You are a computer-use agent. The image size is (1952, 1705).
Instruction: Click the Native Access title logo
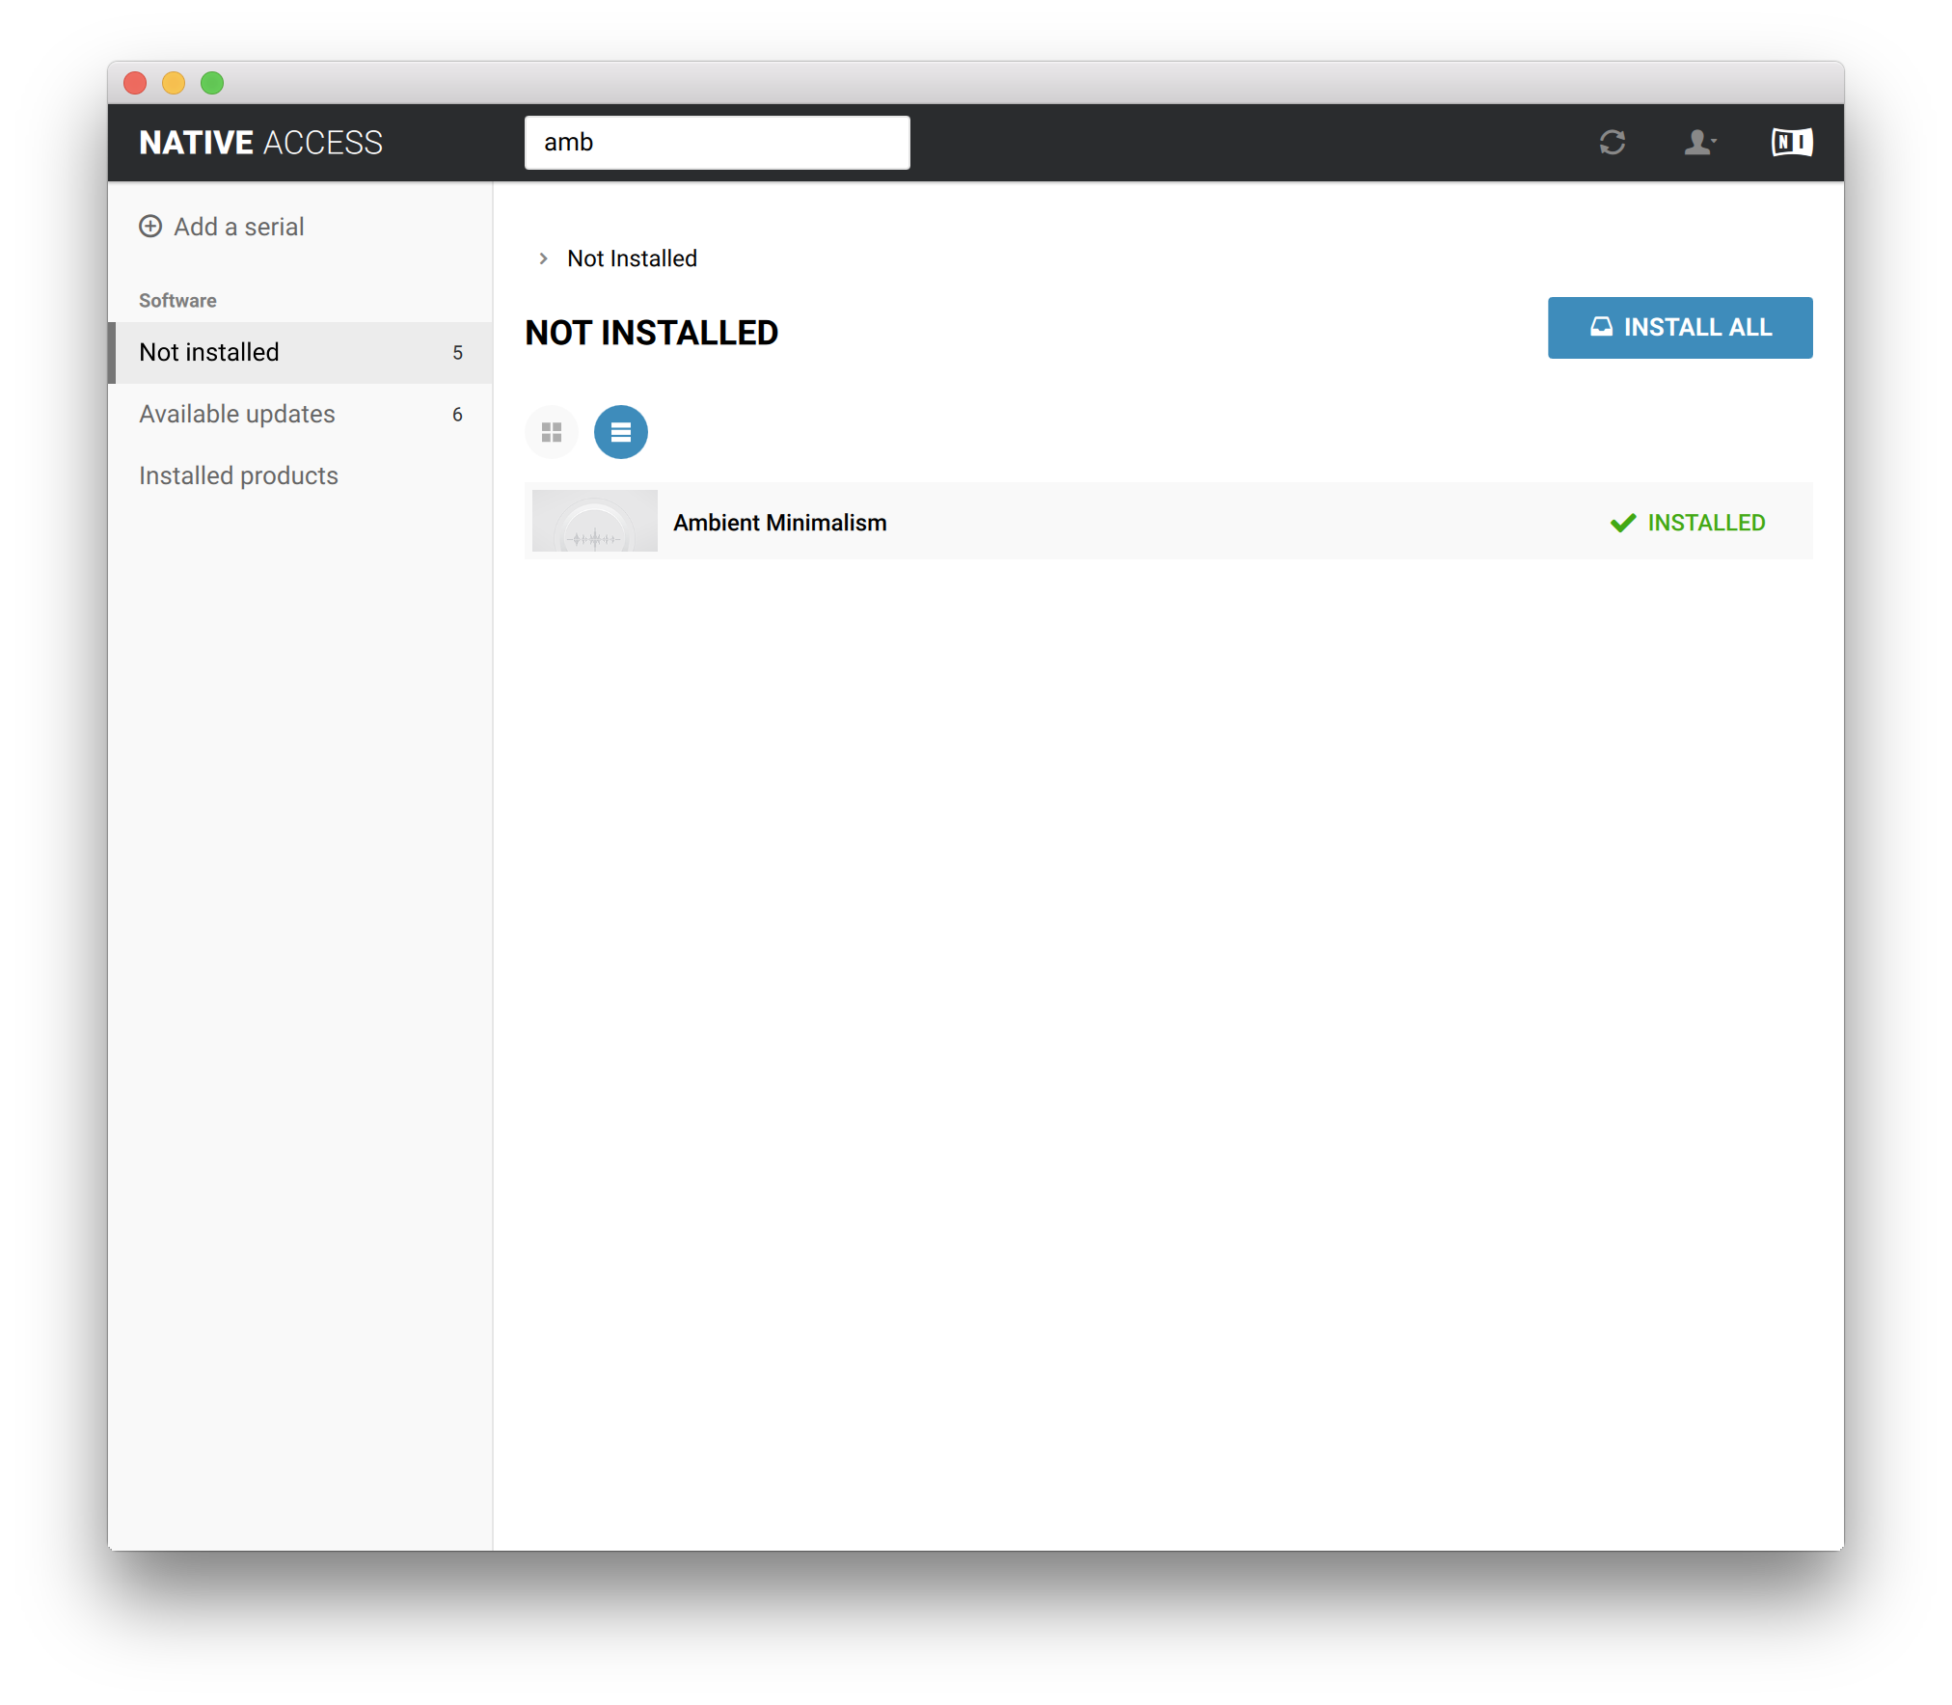260,143
